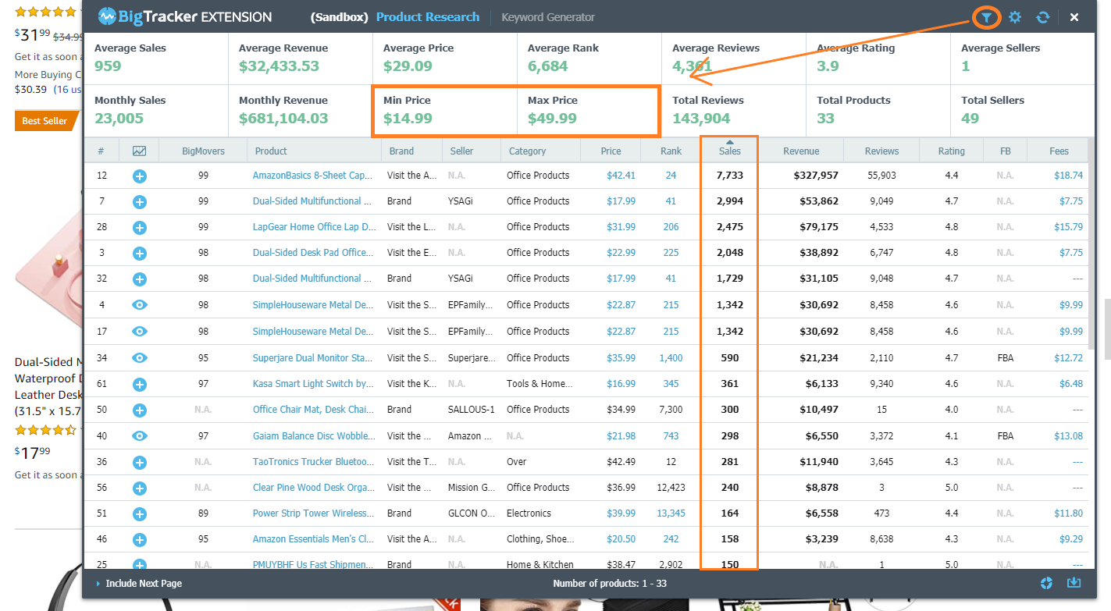The width and height of the screenshot is (1111, 611).
Task: Click the Category column header
Action: 527,151
